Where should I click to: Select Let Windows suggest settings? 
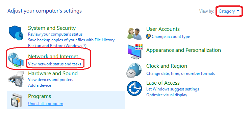pos(173,89)
